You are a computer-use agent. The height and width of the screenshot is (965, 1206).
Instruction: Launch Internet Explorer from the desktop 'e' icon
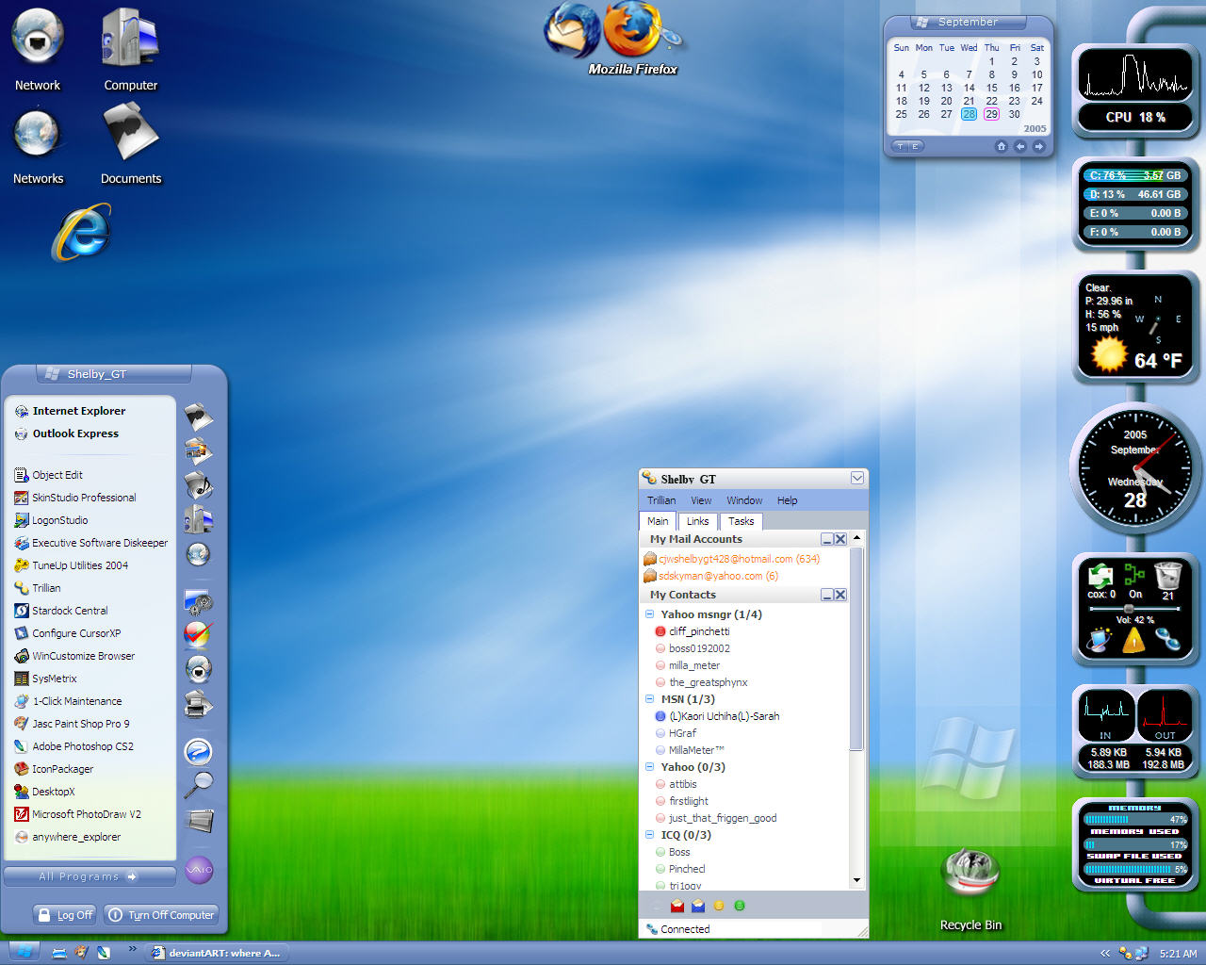pos(83,233)
